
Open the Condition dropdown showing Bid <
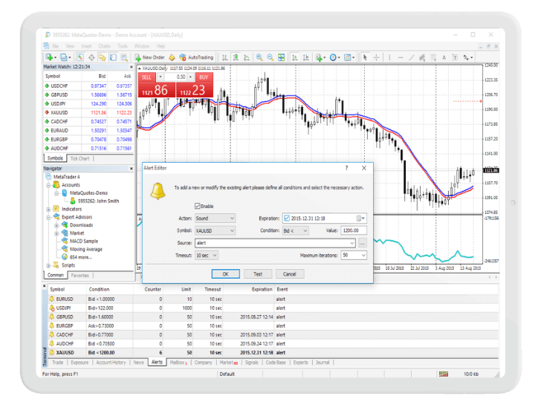295,230
